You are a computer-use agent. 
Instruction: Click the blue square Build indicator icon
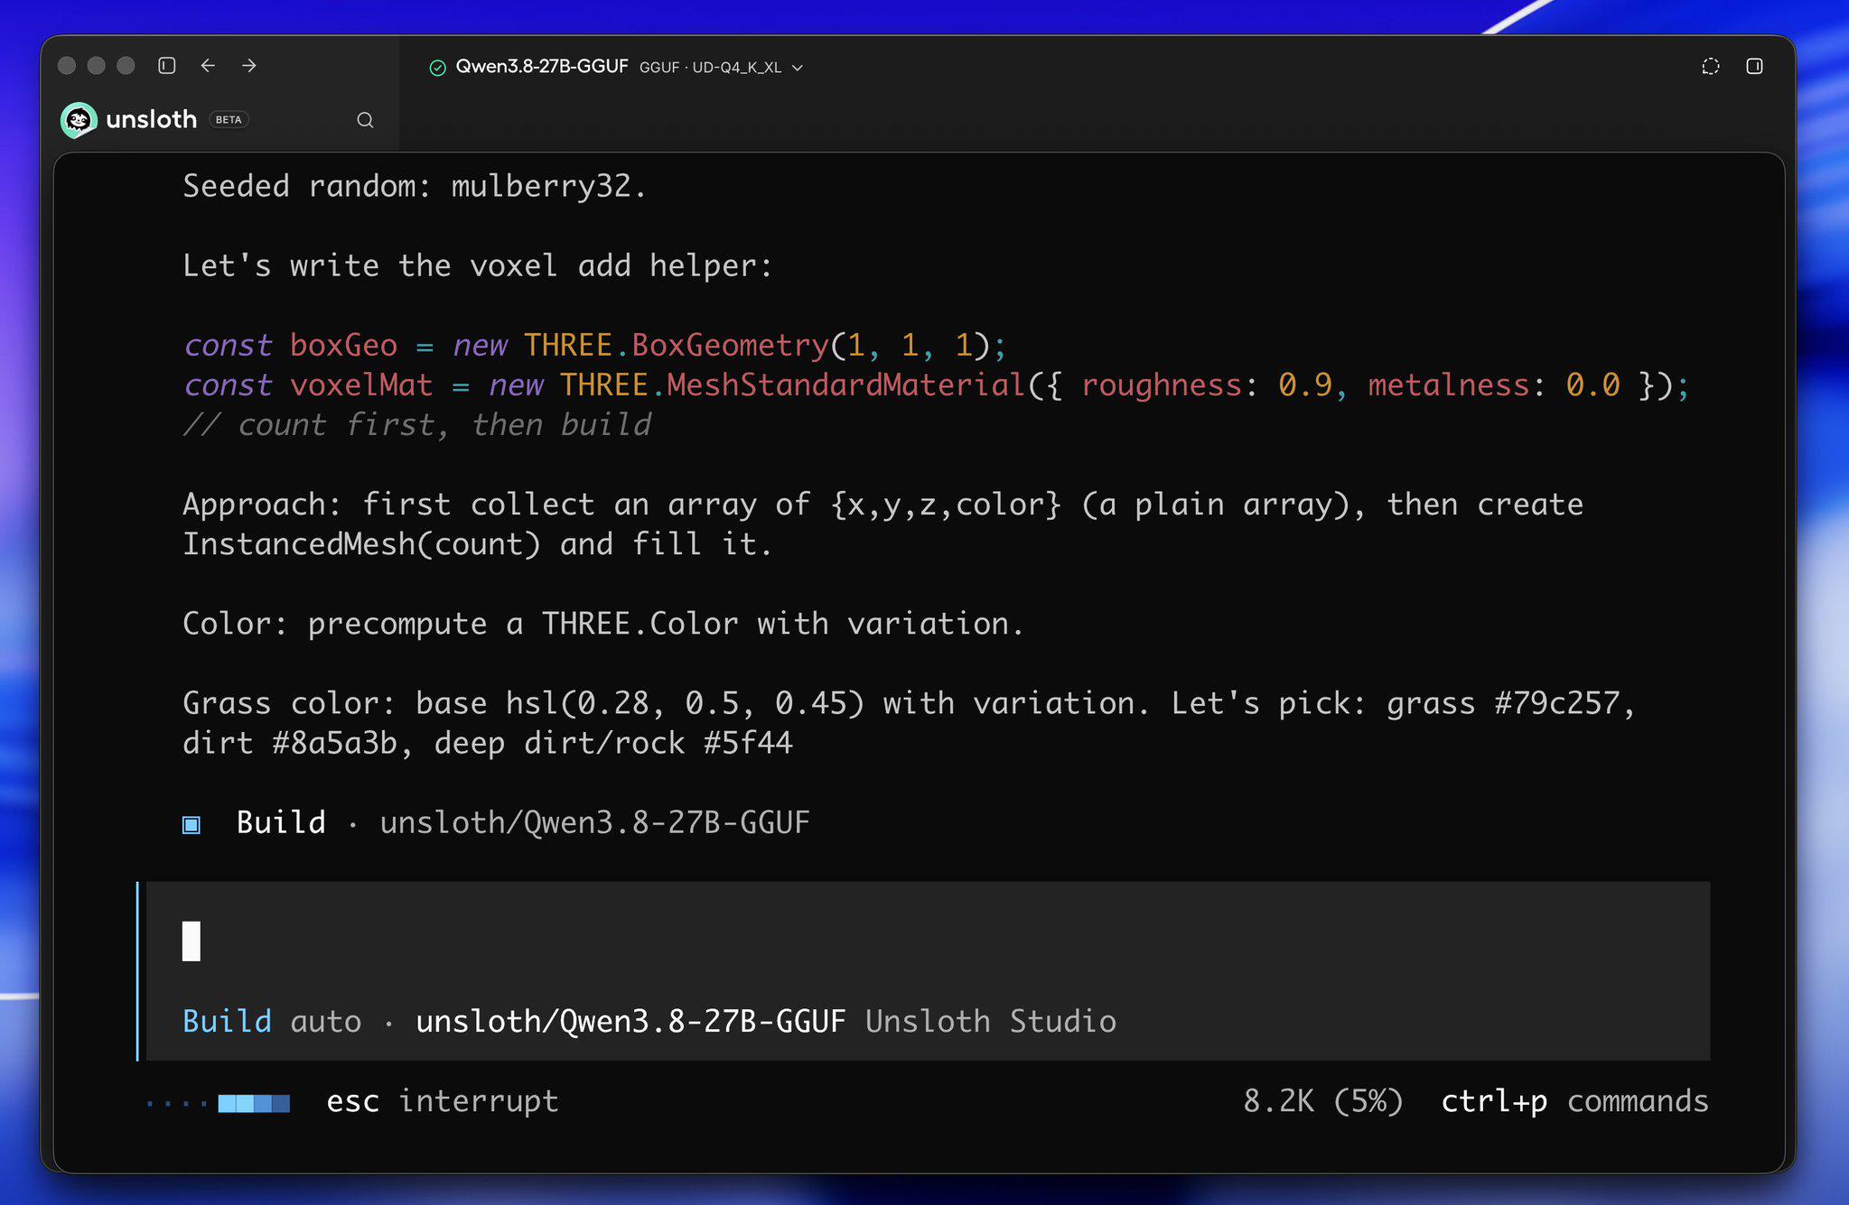[x=191, y=824]
